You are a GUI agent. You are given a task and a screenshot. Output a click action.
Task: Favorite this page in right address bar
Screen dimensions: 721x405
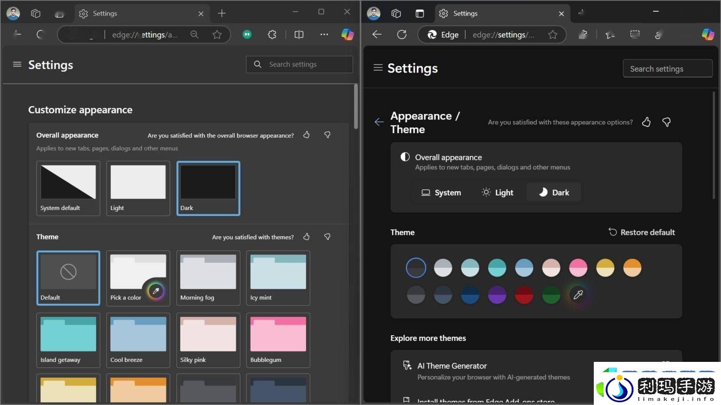[x=553, y=34]
